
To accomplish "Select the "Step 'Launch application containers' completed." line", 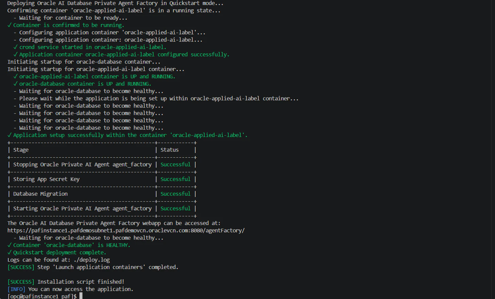I will point(108,267).
